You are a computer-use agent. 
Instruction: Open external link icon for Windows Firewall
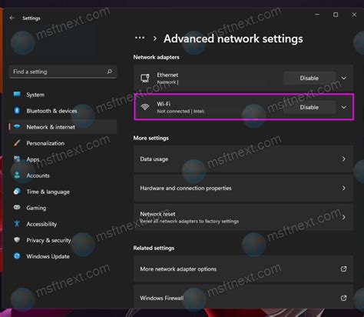tap(343, 298)
